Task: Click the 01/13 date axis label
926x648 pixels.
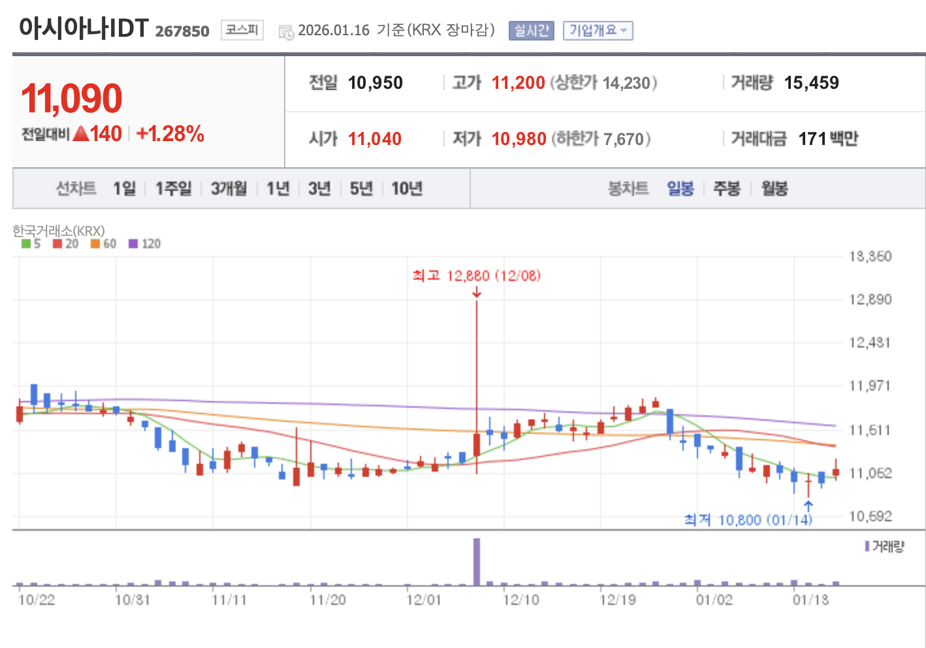Action: pyautogui.click(x=810, y=600)
